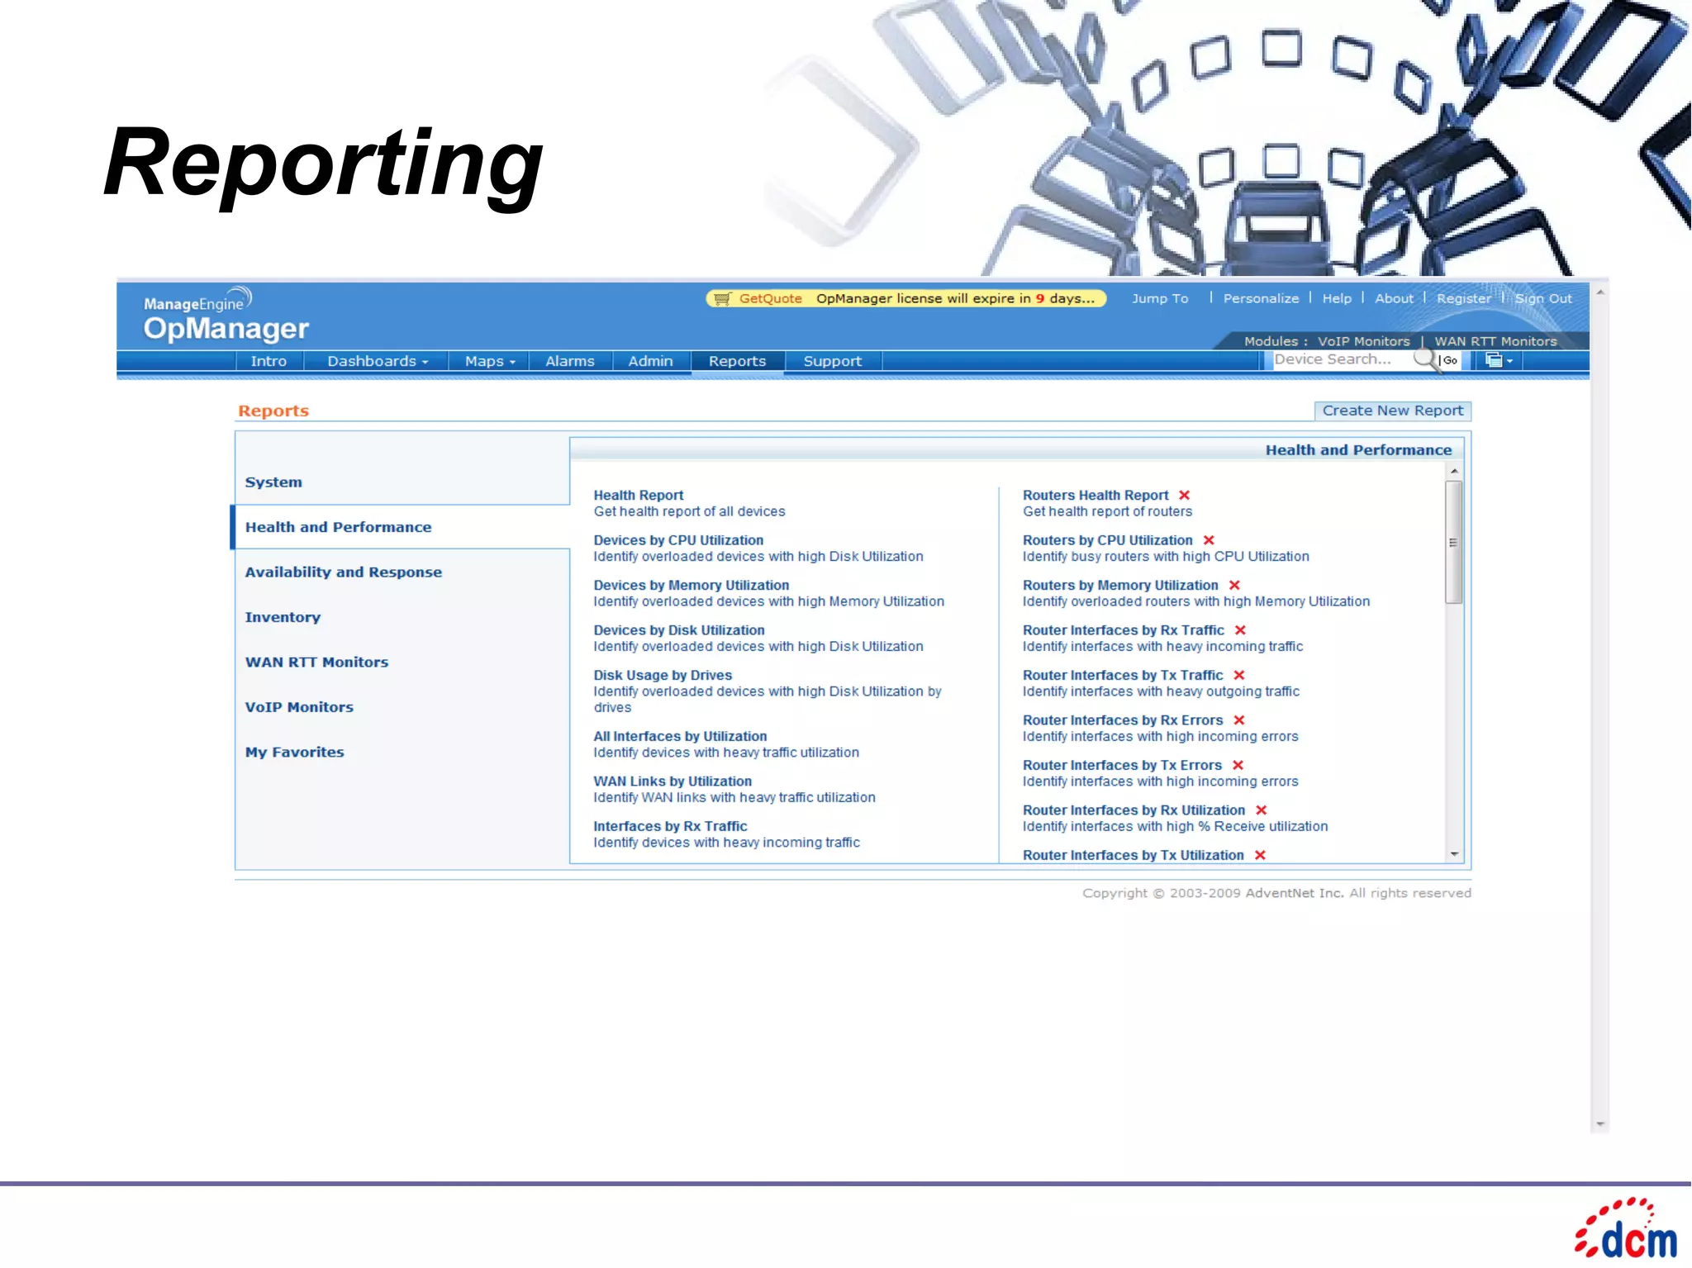Click Sign Out

(1543, 299)
